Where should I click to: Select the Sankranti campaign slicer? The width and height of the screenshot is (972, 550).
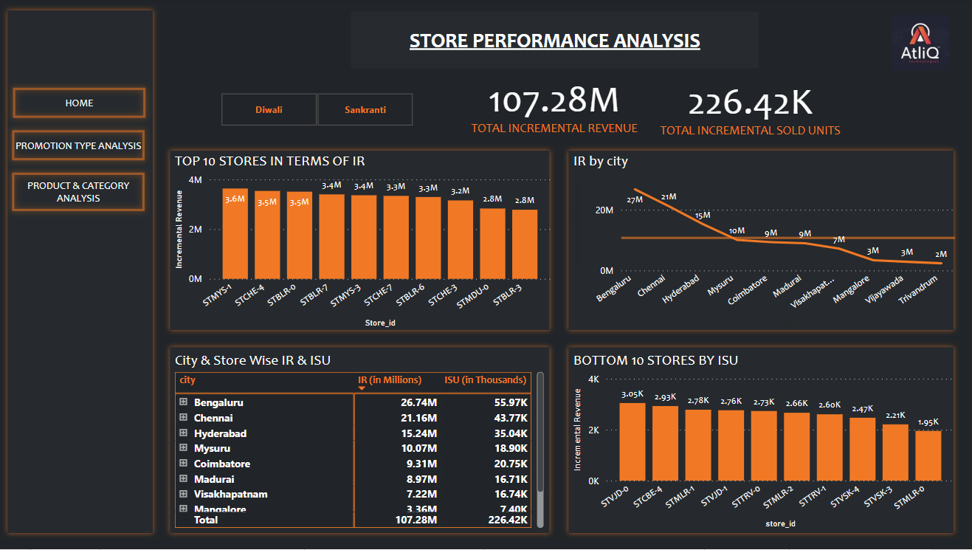pos(365,110)
